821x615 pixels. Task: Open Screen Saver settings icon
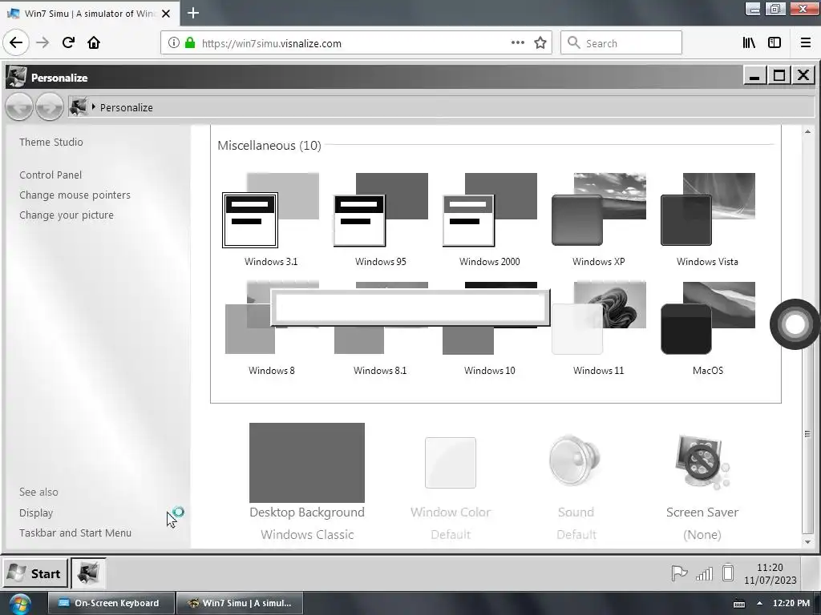(702, 461)
